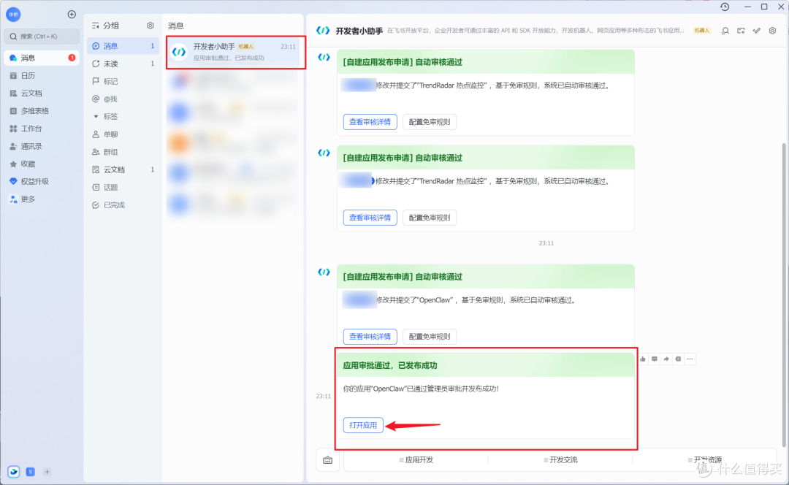789x485 pixels.
Task: Click the bot avatar beside the OpenClaw review card
Action: coord(324,272)
